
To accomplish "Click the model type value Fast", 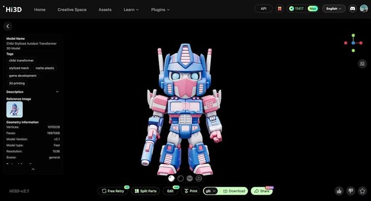I will (57, 146).
